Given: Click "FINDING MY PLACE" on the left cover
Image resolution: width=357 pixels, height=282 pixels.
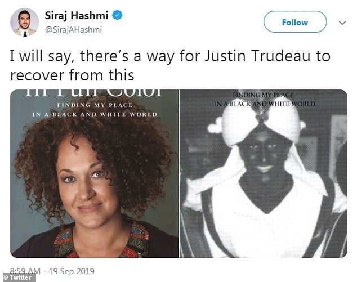Looking at the screenshot, I should (95, 105).
